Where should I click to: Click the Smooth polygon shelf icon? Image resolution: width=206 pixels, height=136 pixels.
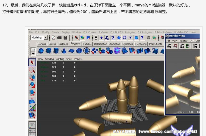click(x=109, y=51)
